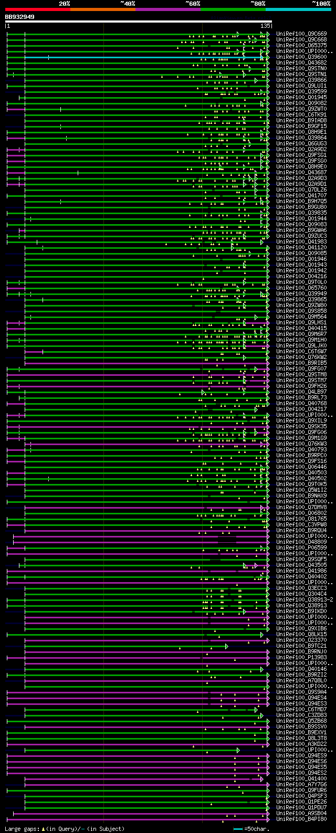Viewport: 336px width, 833px height.
Task: Select the UniRef100_Q41707 label
Action: pyautogui.click(x=301, y=195)
